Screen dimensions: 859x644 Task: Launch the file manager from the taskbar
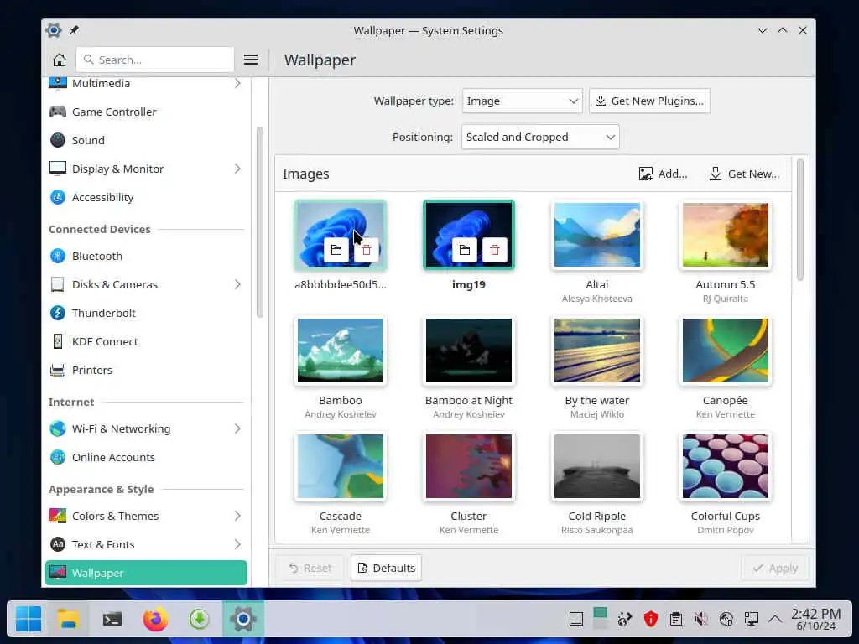click(x=69, y=620)
